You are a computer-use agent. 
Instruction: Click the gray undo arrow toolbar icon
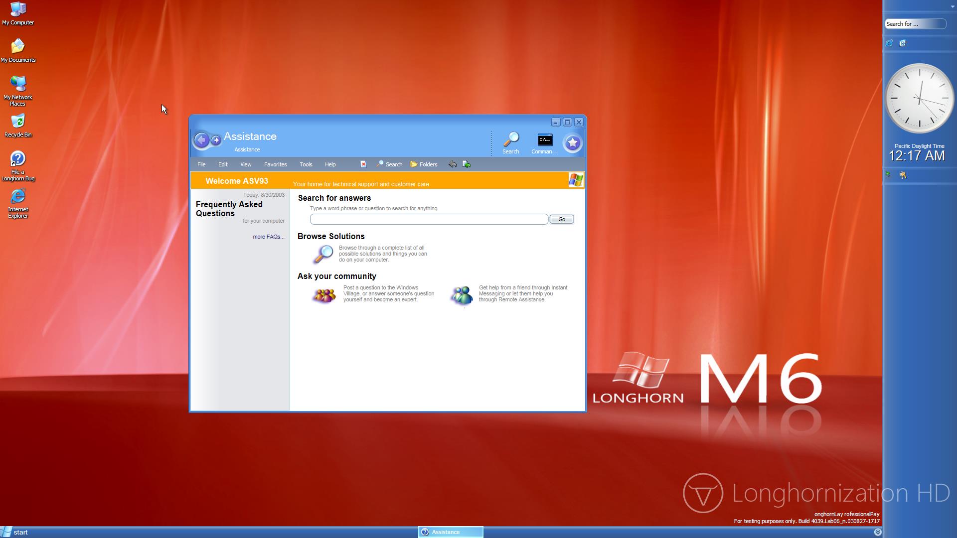[x=453, y=164]
